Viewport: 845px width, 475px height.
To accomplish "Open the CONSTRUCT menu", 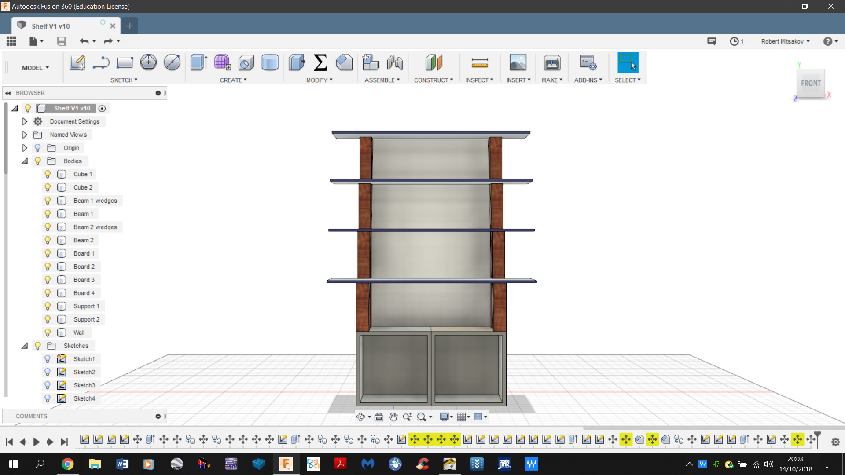I will 434,80.
